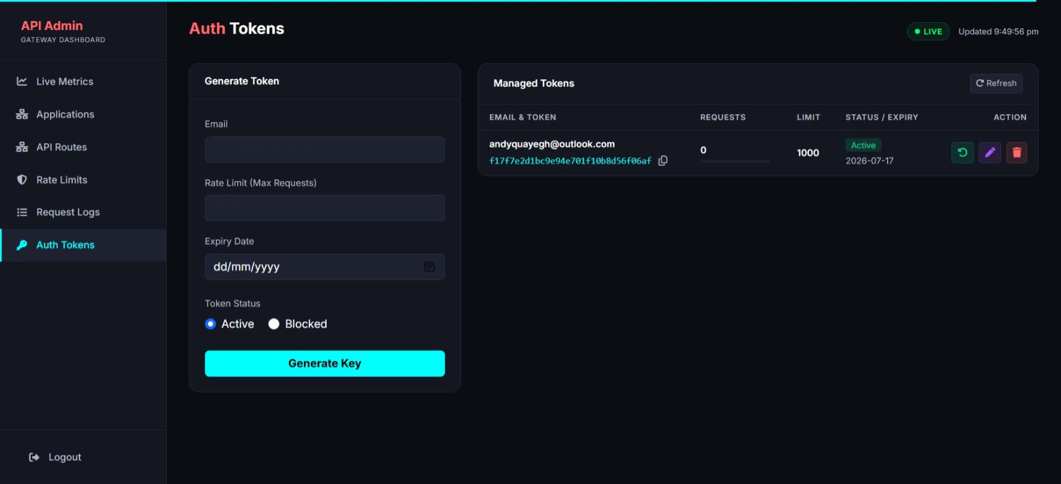Viewport: 1061px width, 484px height.
Task: Click the LIMIT column header
Action: 808,117
